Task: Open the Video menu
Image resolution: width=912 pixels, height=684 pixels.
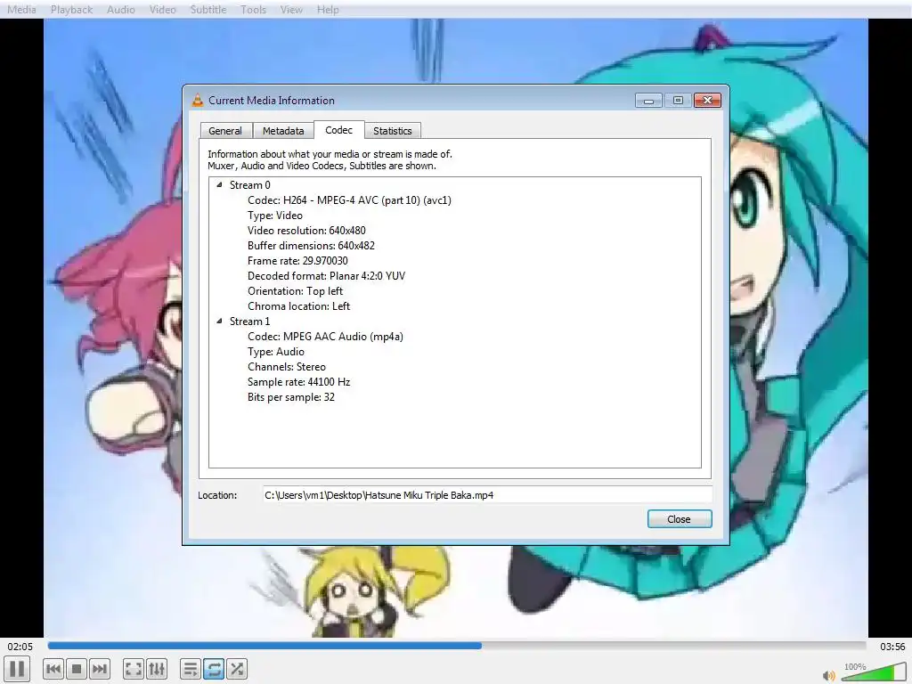Action: [x=162, y=9]
